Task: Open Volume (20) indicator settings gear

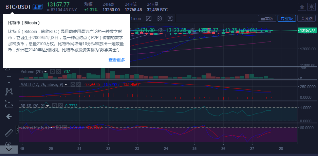Action: [x=53, y=71]
